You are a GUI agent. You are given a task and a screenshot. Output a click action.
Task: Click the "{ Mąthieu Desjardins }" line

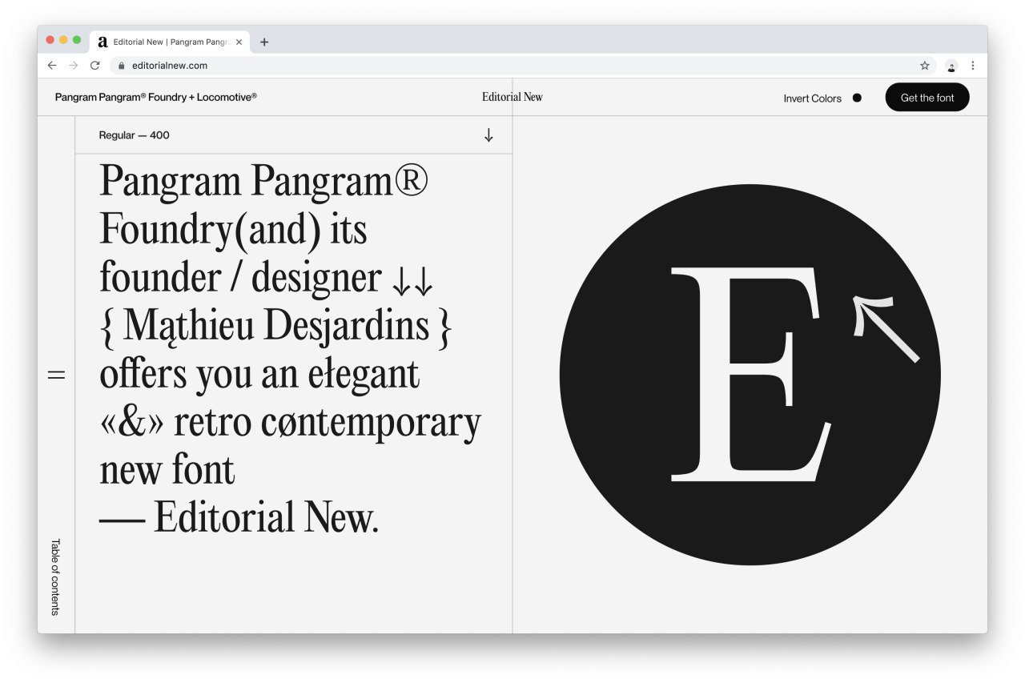pos(275,327)
